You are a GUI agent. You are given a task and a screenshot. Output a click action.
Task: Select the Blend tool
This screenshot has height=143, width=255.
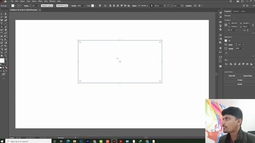click(x=6, y=46)
